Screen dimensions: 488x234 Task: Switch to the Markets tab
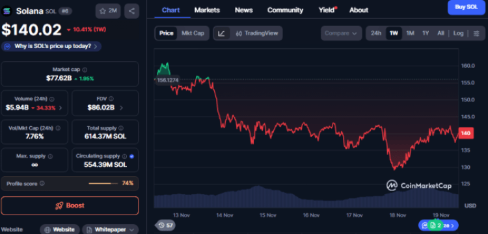click(207, 10)
